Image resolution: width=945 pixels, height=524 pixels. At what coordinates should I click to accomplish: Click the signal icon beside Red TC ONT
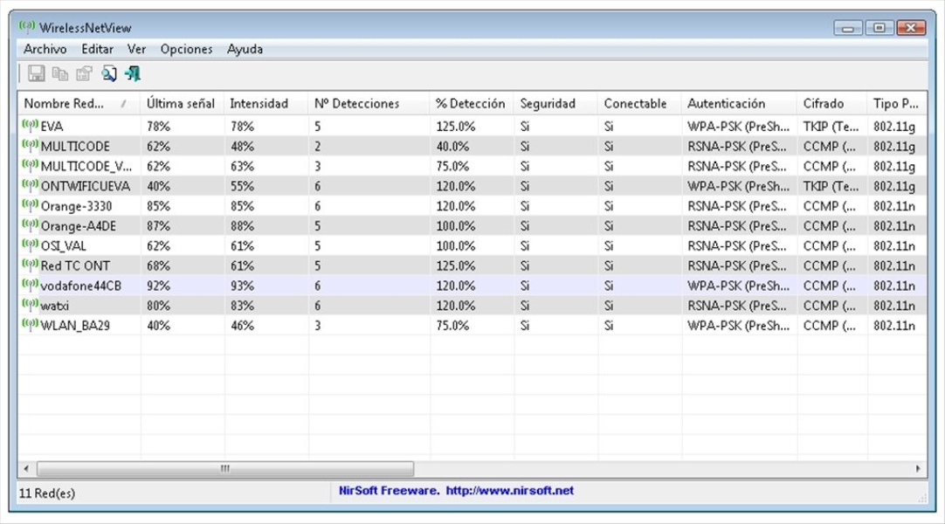click(x=30, y=265)
